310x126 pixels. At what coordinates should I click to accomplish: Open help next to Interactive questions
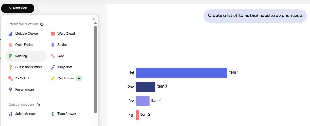(x=42, y=24)
